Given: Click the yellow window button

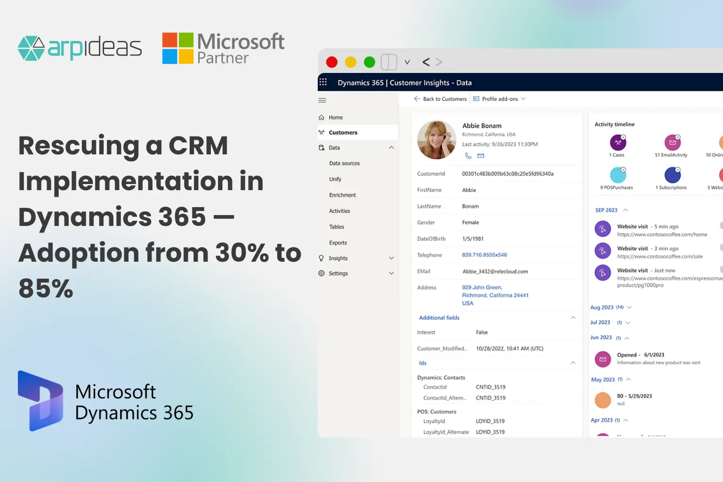Looking at the screenshot, I should click(351, 62).
